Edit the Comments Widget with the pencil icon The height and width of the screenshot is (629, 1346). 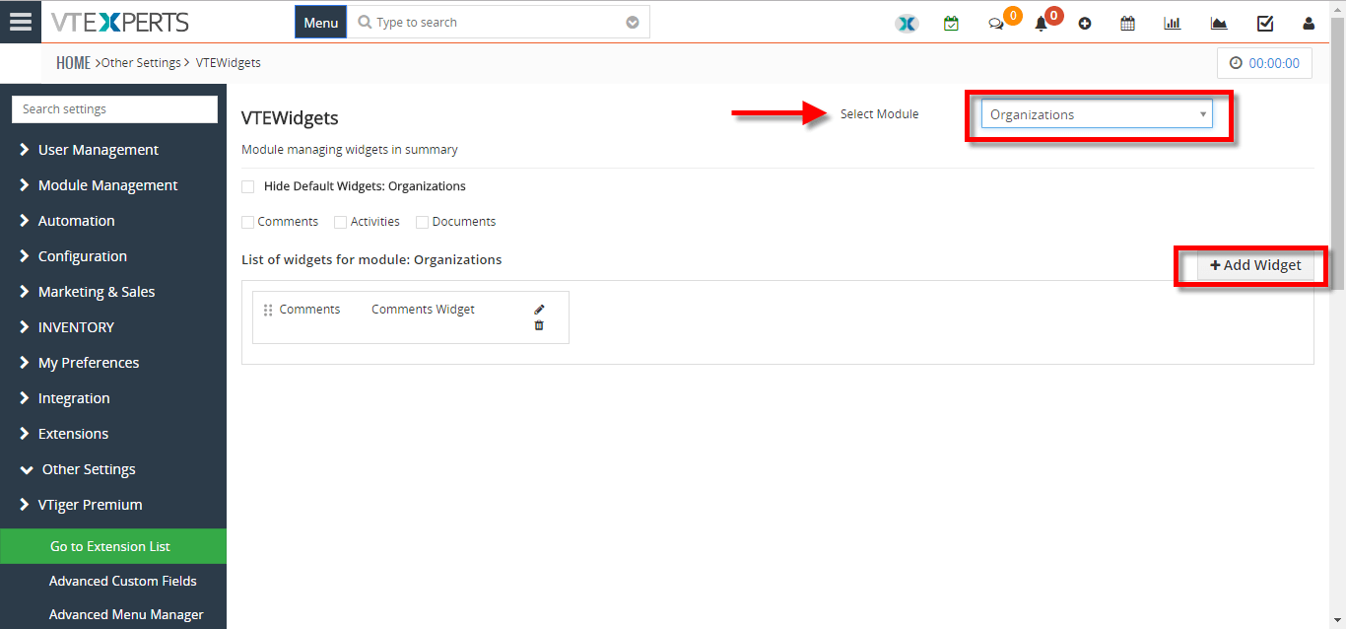[x=539, y=308]
